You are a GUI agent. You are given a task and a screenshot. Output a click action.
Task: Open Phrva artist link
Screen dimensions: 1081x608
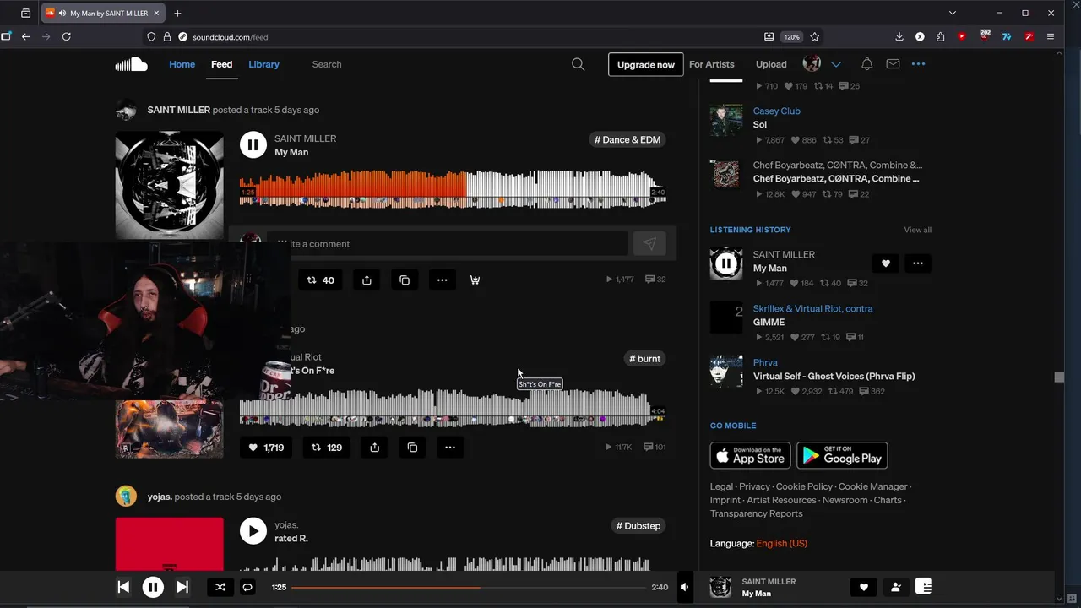coord(765,363)
